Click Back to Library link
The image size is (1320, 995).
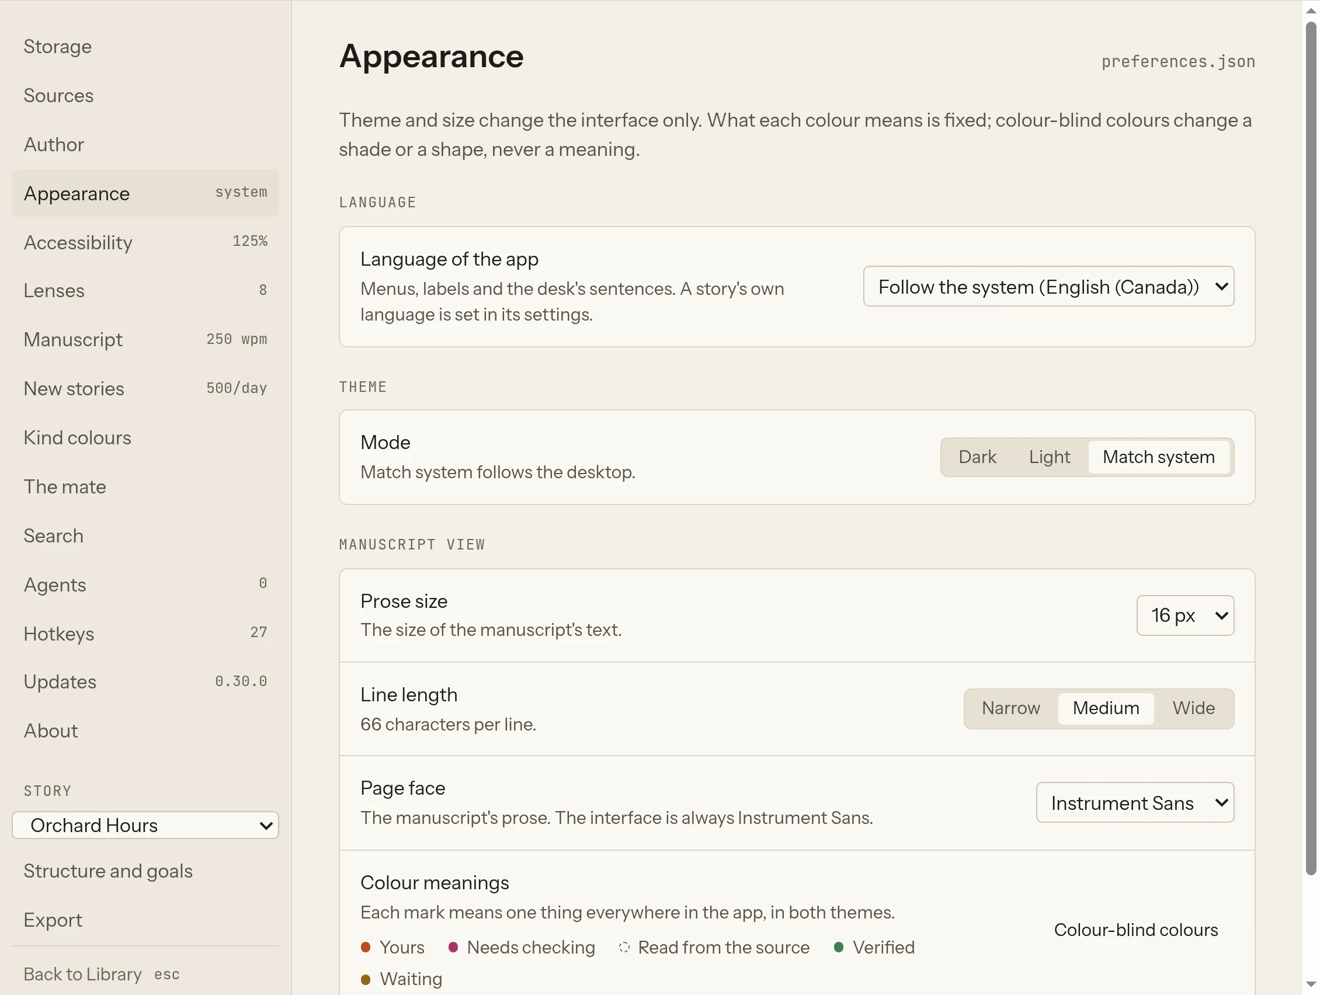pyautogui.click(x=82, y=973)
